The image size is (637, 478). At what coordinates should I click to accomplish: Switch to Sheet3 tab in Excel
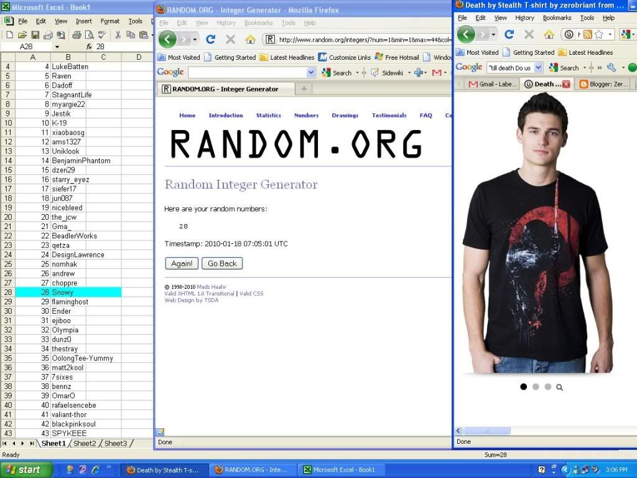pyautogui.click(x=116, y=443)
